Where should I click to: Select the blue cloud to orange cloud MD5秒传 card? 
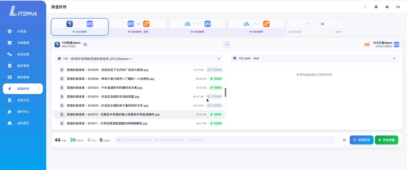point(256,27)
